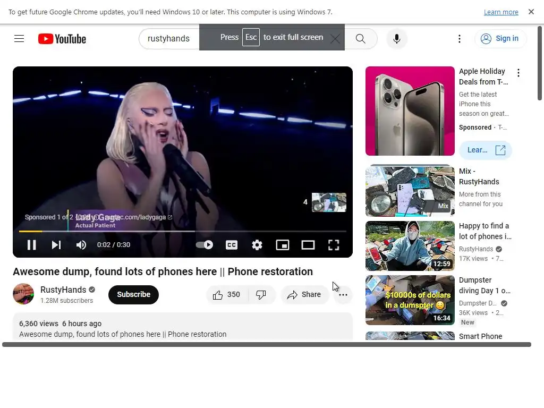Subscribe to the RustyHands channel

click(x=133, y=294)
